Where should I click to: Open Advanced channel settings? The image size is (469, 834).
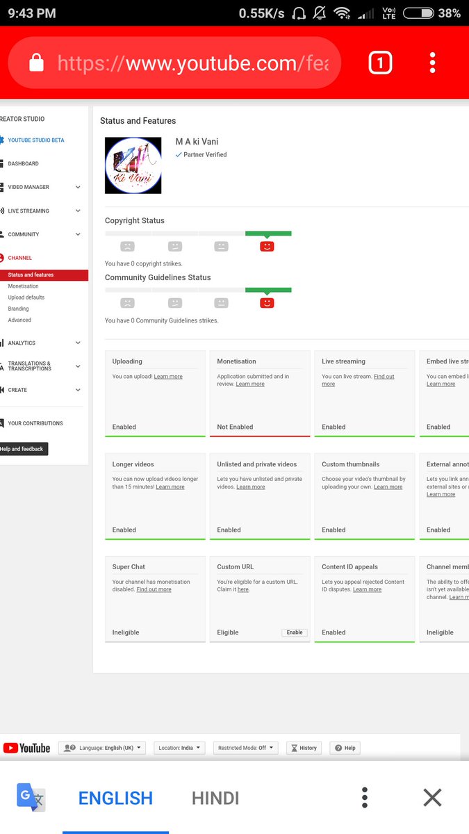19,320
